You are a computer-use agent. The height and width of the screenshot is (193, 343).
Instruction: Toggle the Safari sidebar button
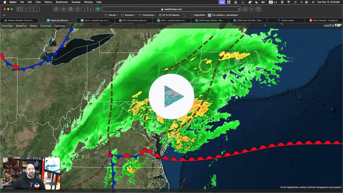pos(19,9)
